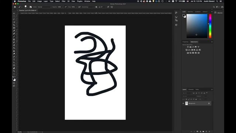Click the toolbar foreground color swatch
236x133 pixels.
[13, 79]
